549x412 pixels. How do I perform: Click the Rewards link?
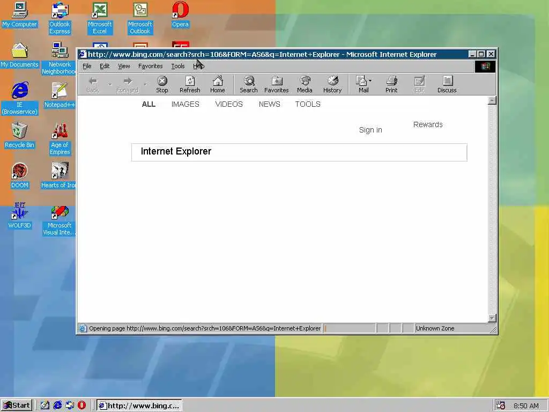tap(427, 124)
